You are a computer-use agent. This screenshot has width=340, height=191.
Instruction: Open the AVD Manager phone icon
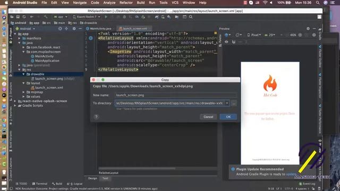163,17
